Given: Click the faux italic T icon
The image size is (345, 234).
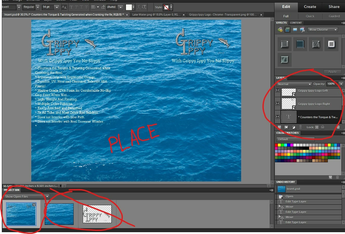Looking at the screenshot, I should [76, 7].
